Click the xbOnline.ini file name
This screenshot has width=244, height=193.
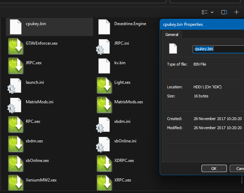tap(125, 141)
